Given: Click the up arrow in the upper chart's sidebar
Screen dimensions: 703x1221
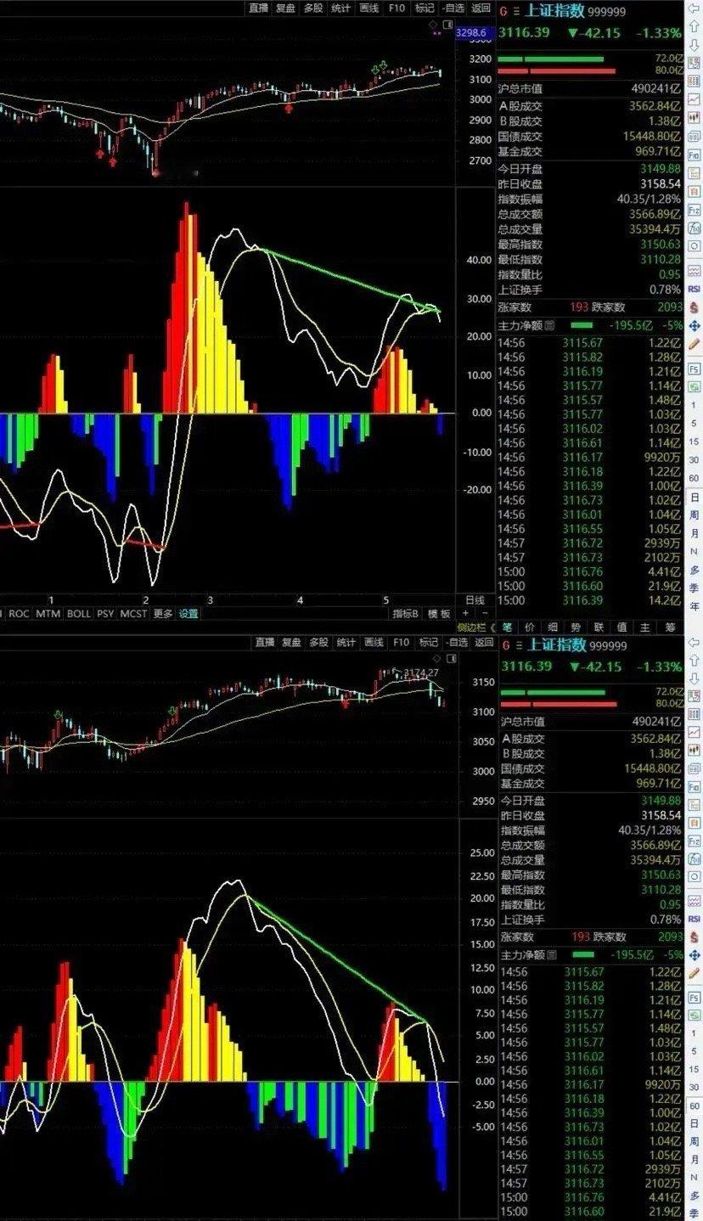Looking at the screenshot, I should 694,27.
